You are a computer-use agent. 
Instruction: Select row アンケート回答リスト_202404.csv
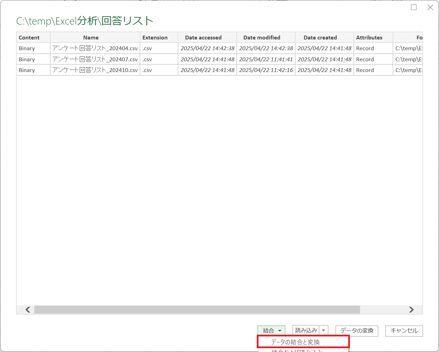pyautogui.click(x=95, y=48)
